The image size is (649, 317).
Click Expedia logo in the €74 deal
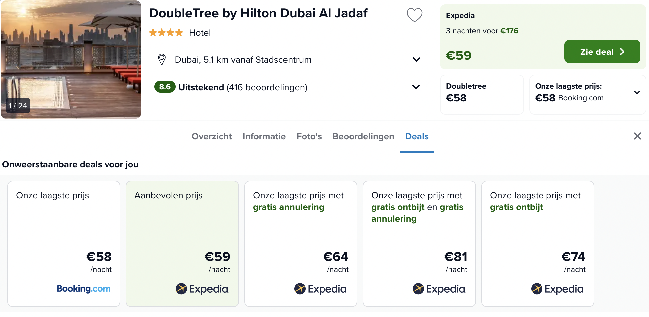click(557, 289)
